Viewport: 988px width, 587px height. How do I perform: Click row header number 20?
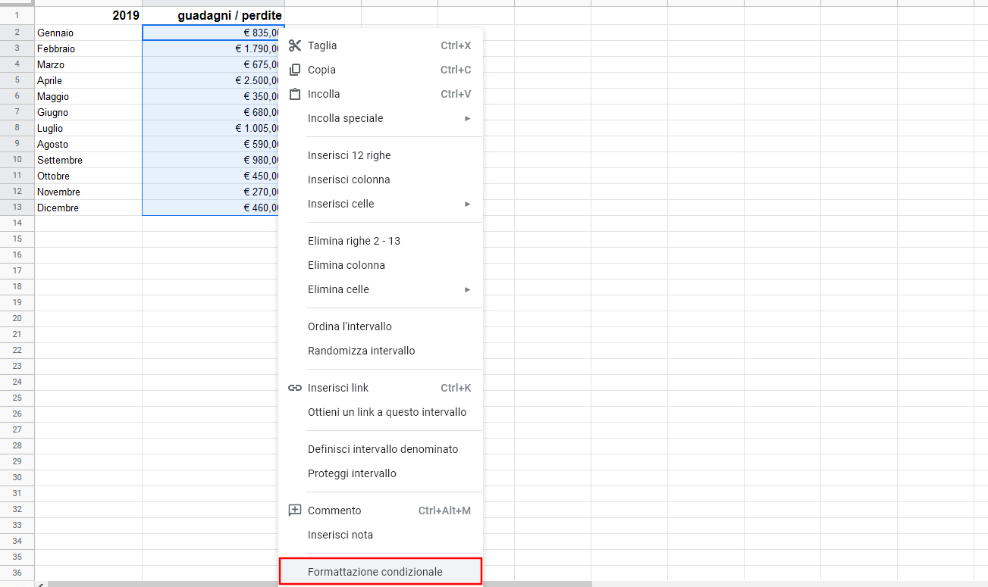(x=17, y=318)
